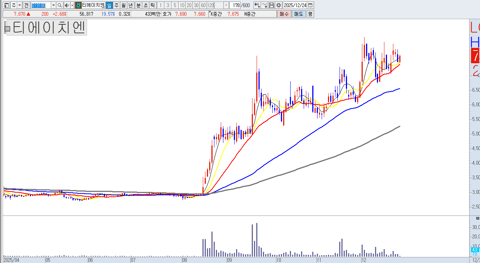The image size is (480, 263).
Task: Click the save chart floppy icon
Action: [x=272, y=5]
